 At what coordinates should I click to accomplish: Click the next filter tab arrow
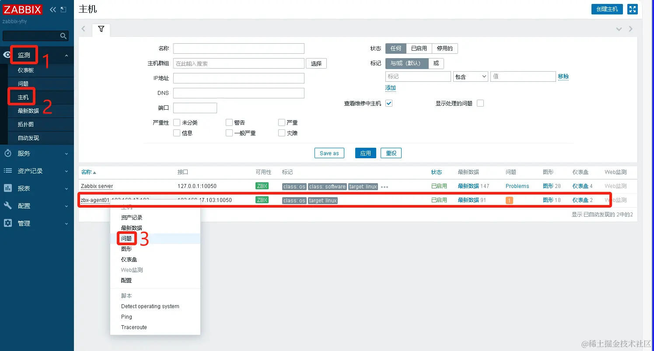630,29
